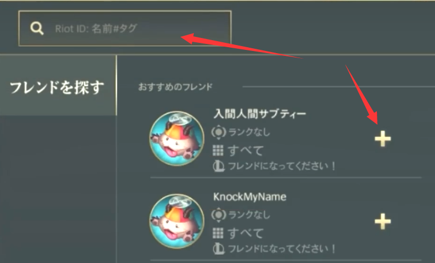Open KnockMyName's poro profile avatar

pos(176,221)
